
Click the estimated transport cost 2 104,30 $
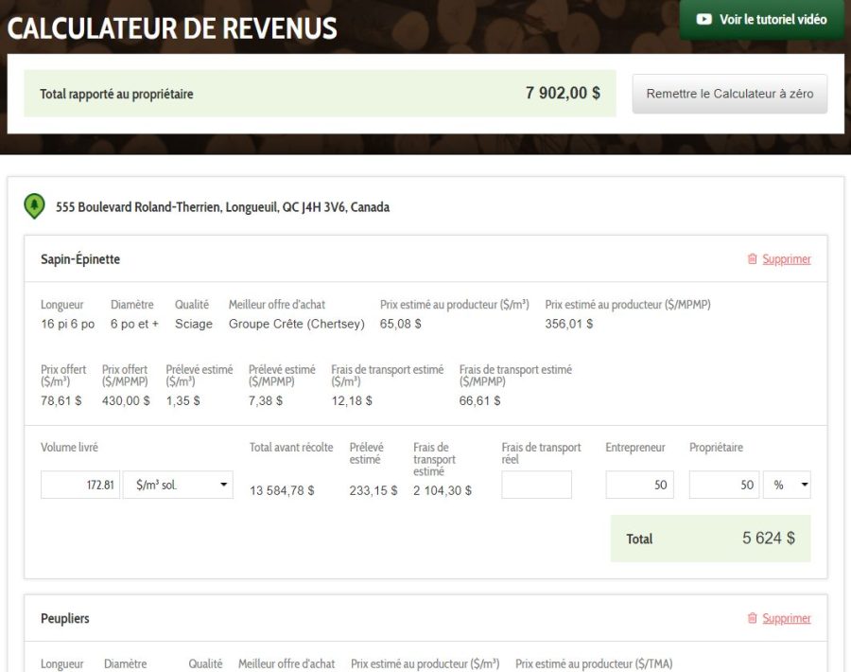[443, 490]
